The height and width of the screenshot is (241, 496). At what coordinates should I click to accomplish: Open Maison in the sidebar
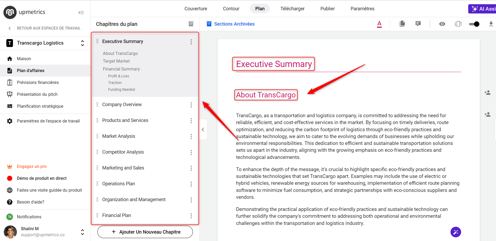tap(45, 59)
